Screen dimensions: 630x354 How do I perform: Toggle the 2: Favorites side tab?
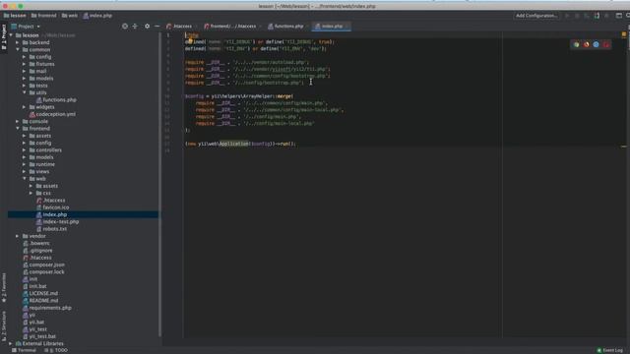point(4,288)
